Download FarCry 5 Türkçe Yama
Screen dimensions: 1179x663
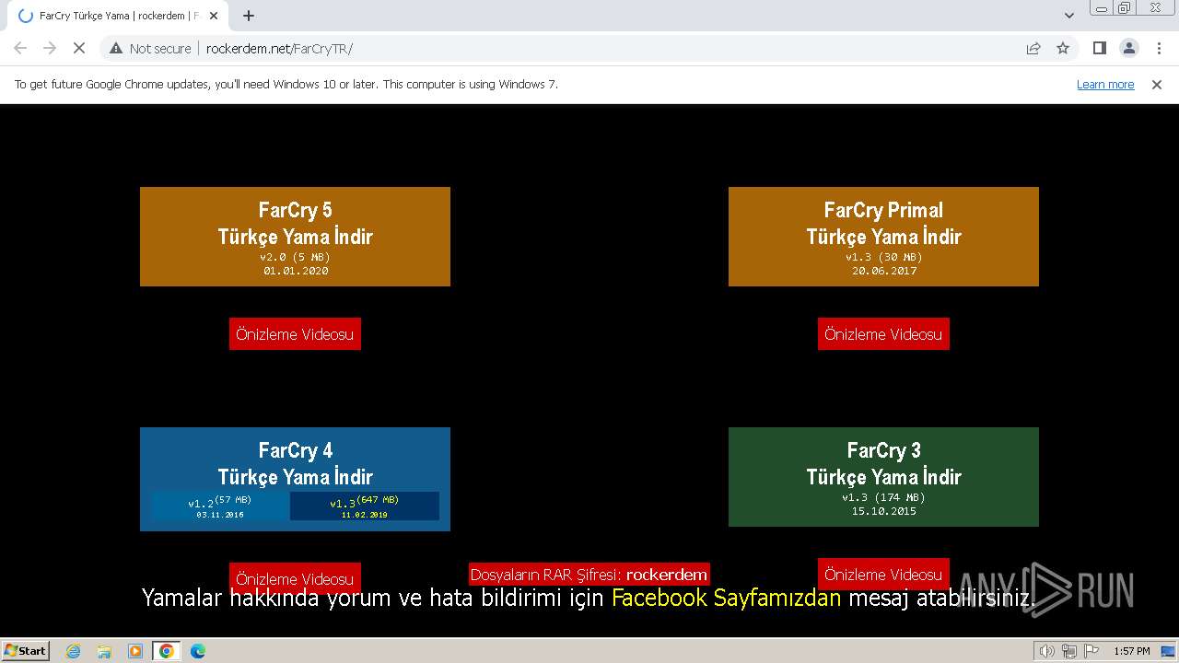(295, 237)
